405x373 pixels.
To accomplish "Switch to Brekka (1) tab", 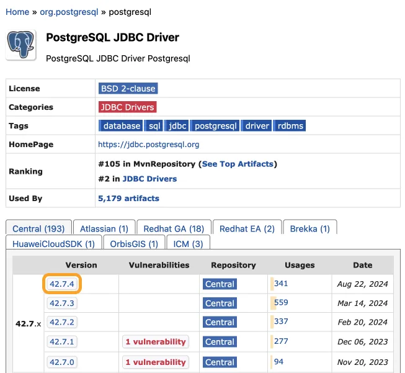I will [x=310, y=228].
